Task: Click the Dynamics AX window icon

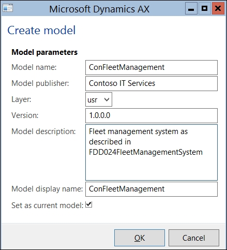Action: tap(8, 8)
